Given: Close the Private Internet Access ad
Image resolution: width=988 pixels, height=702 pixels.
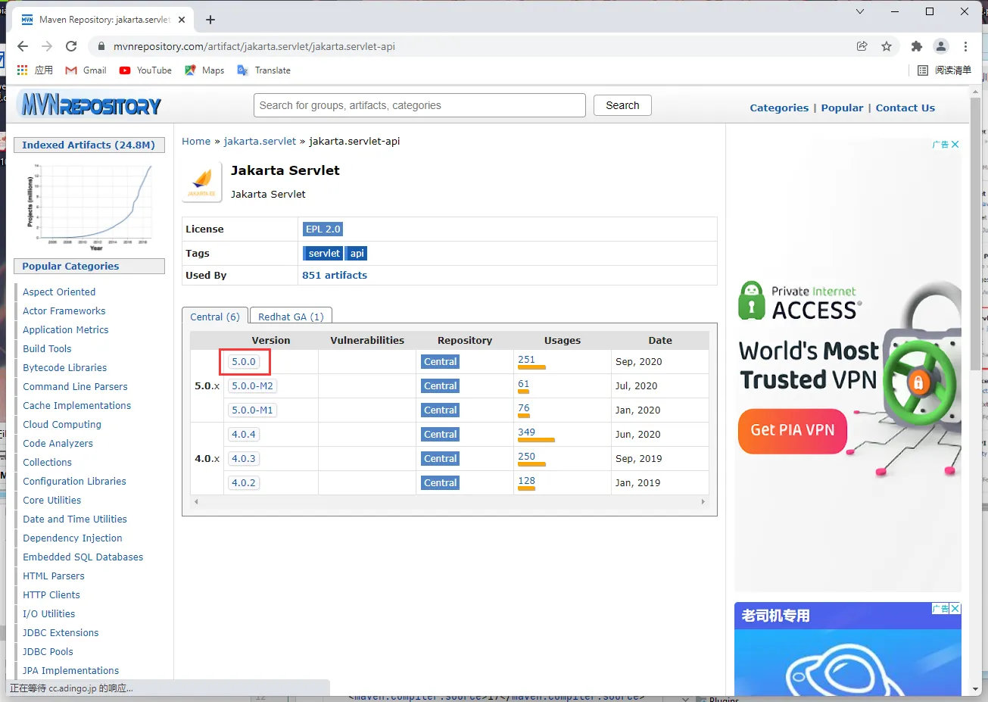Looking at the screenshot, I should [955, 144].
